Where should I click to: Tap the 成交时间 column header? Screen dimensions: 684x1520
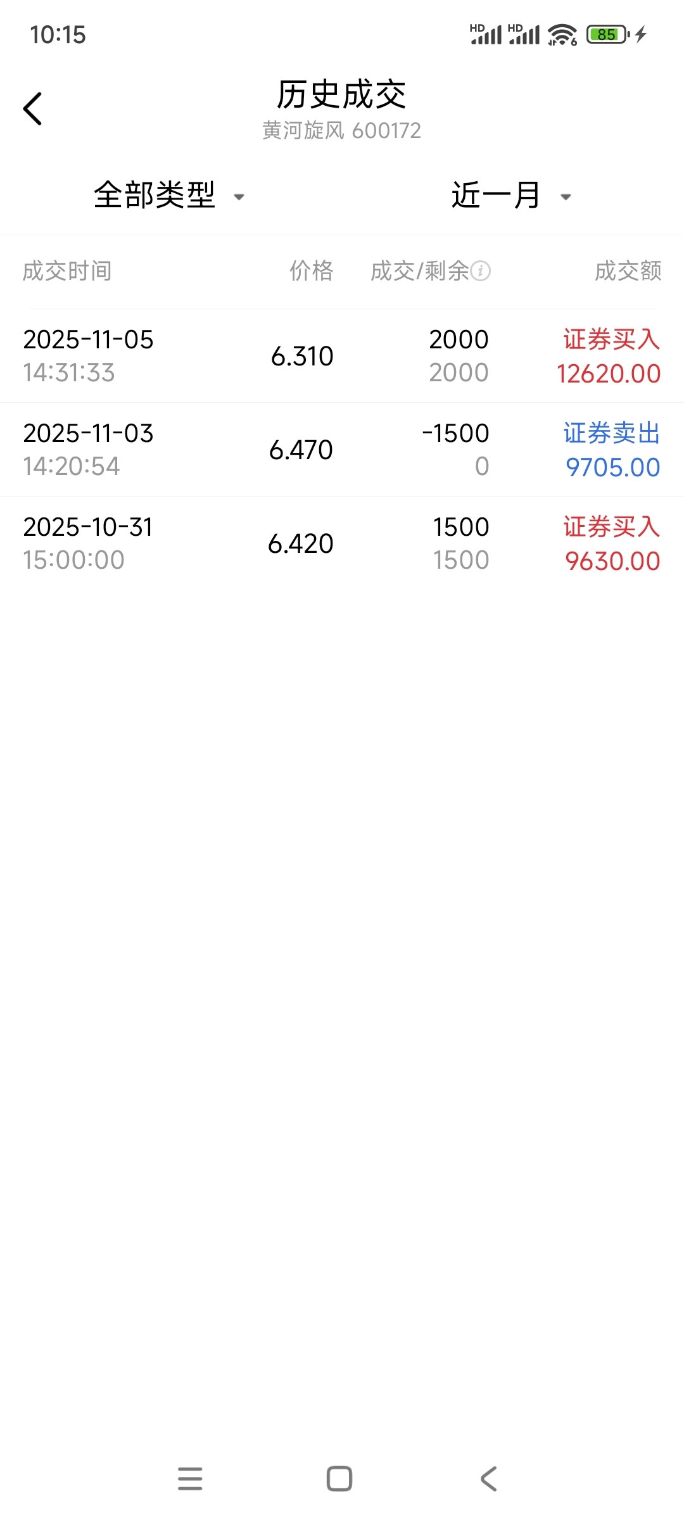67,271
